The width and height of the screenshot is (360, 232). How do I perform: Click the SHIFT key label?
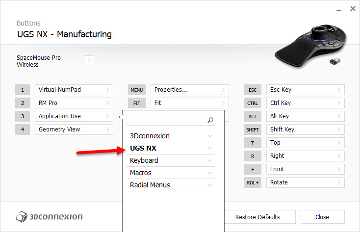(x=253, y=129)
